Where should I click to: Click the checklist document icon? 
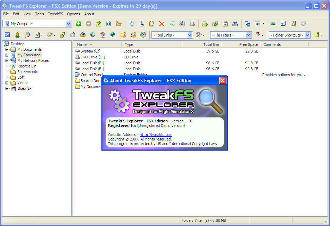coord(225,24)
